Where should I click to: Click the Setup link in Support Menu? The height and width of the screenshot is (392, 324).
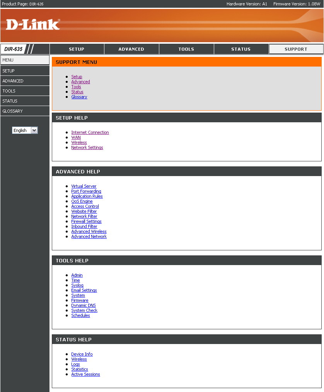point(77,77)
